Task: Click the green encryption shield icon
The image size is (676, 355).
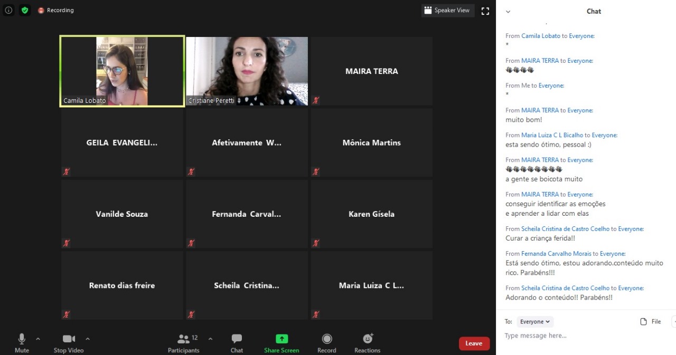Action: (25, 10)
